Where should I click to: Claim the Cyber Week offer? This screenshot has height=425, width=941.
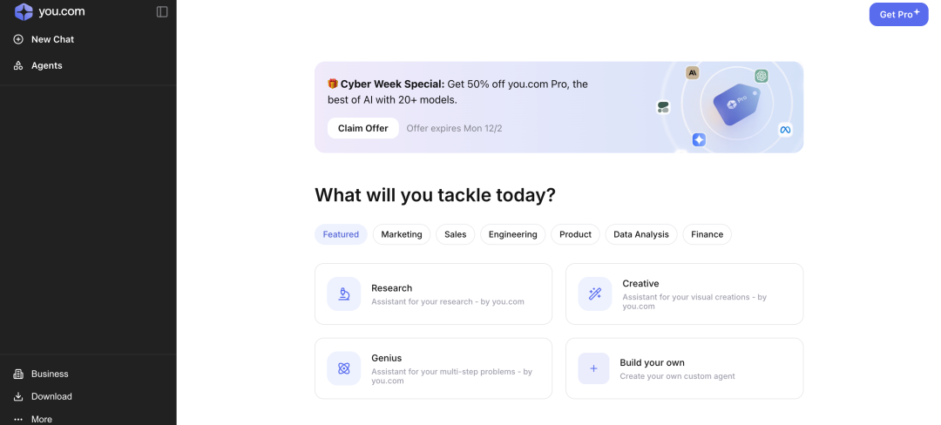tap(362, 128)
